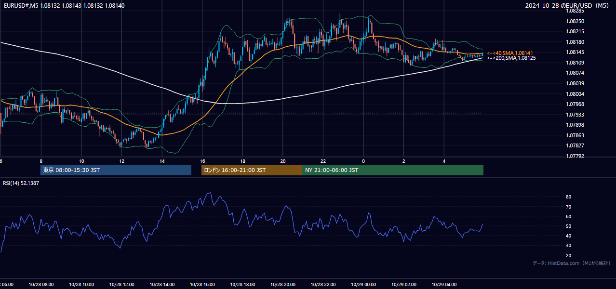This screenshot has width=616, height=289.
Task: Click price axis value 1.08250
Action: pyautogui.click(x=576, y=21)
